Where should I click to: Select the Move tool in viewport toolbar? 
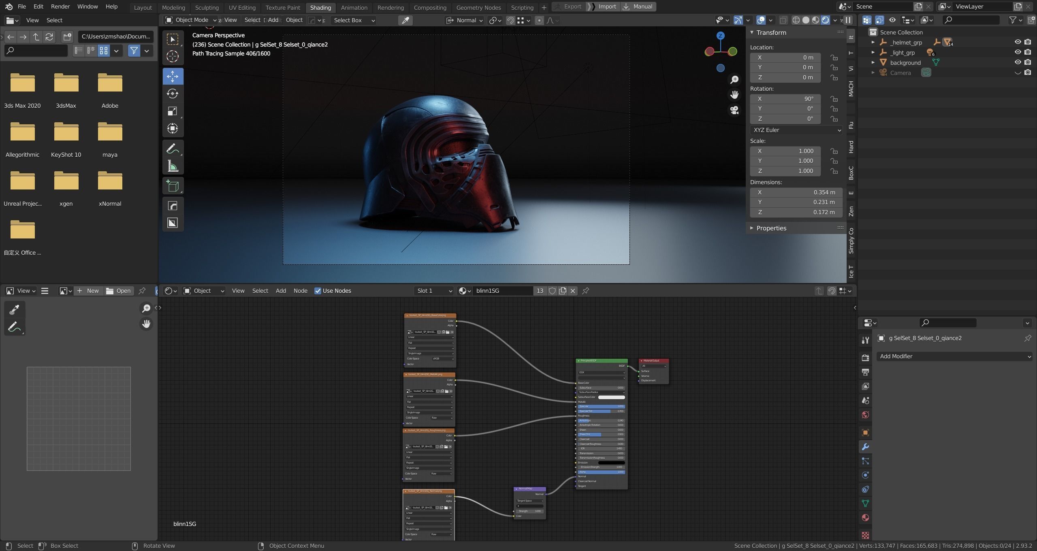coord(173,77)
